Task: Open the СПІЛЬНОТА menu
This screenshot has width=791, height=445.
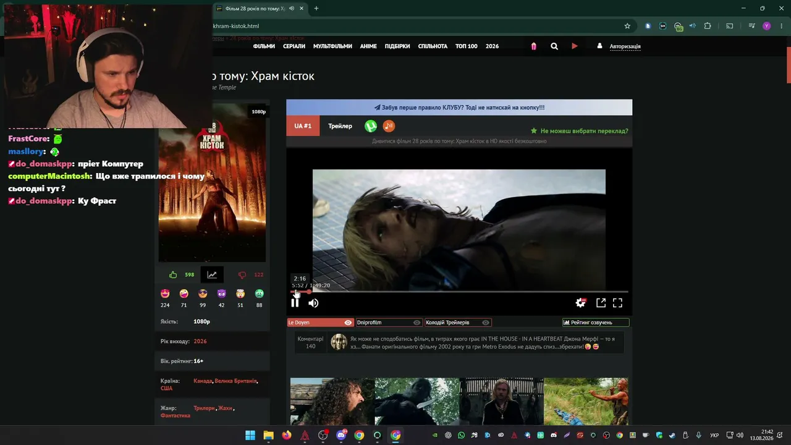Action: point(433,46)
